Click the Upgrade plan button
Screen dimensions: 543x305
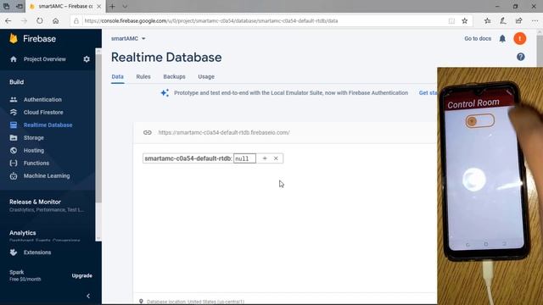[x=82, y=276]
